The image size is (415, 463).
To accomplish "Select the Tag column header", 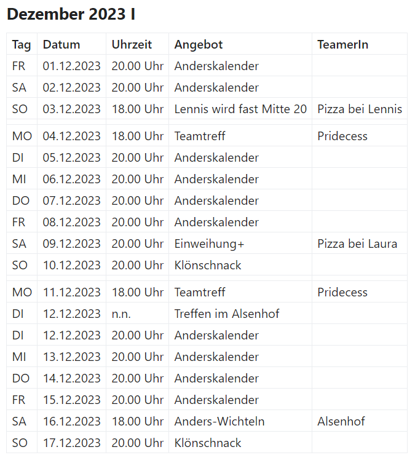I will coord(22,45).
